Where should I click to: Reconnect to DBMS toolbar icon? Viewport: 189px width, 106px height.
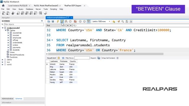coord(45,13)
